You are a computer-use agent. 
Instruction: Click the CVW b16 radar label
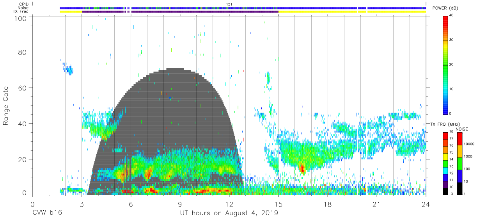pyautogui.click(x=47, y=213)
